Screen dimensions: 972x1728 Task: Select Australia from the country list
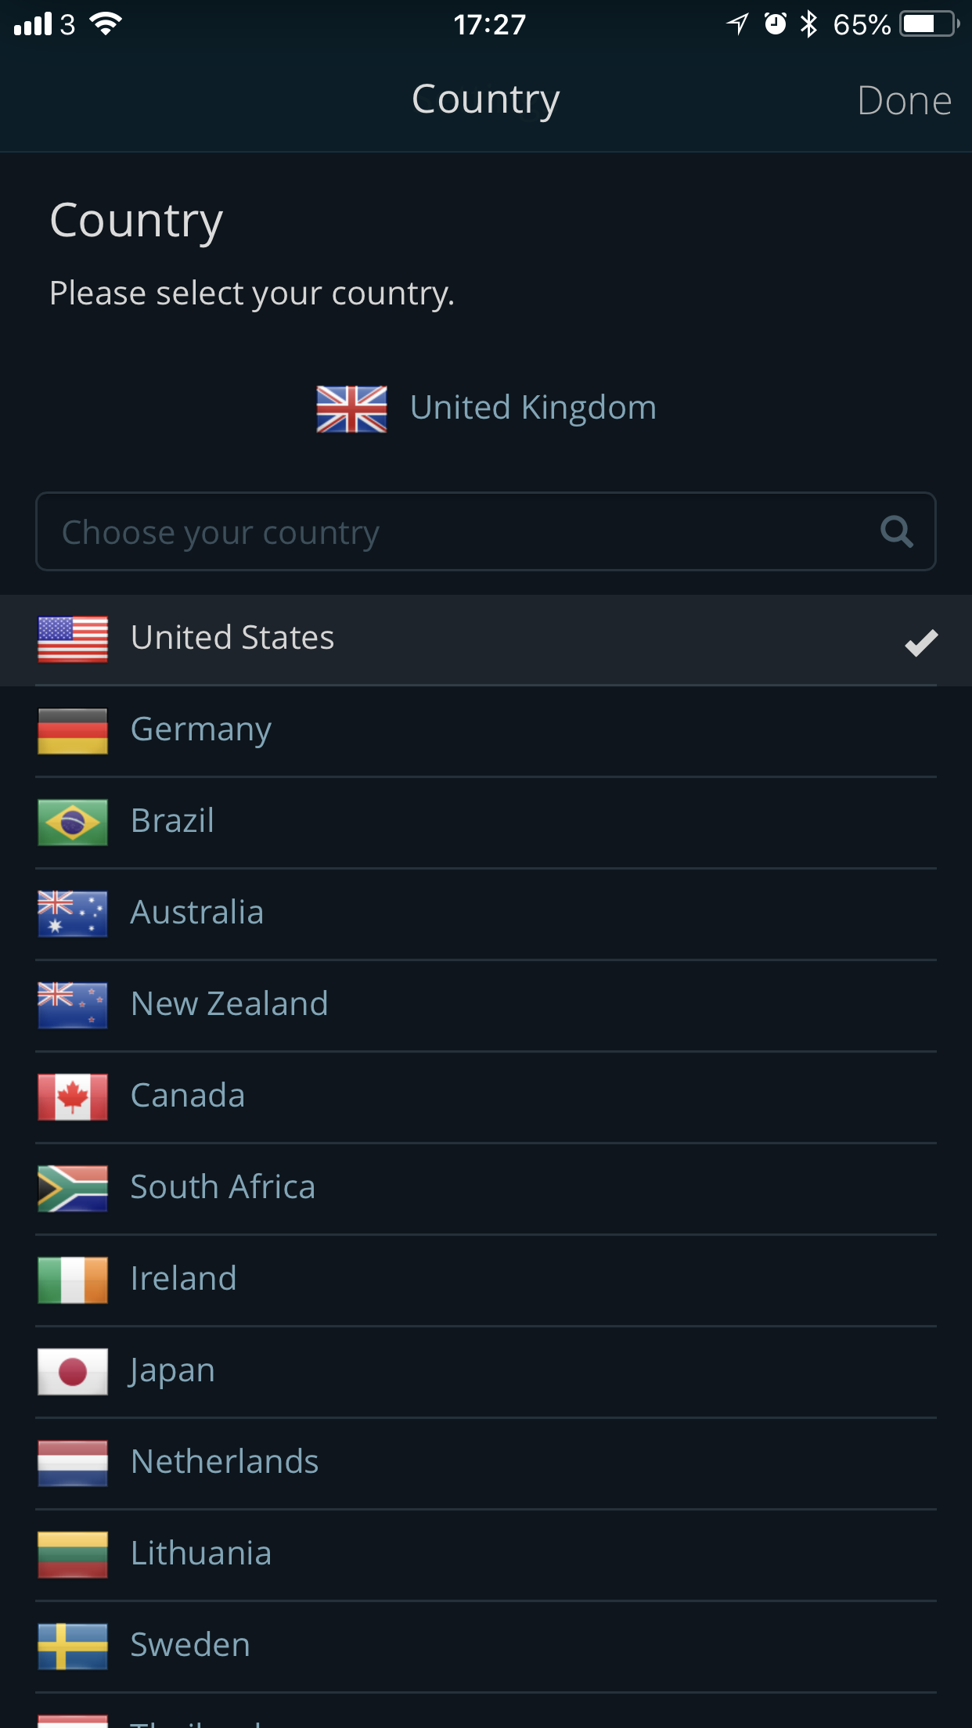[486, 914]
